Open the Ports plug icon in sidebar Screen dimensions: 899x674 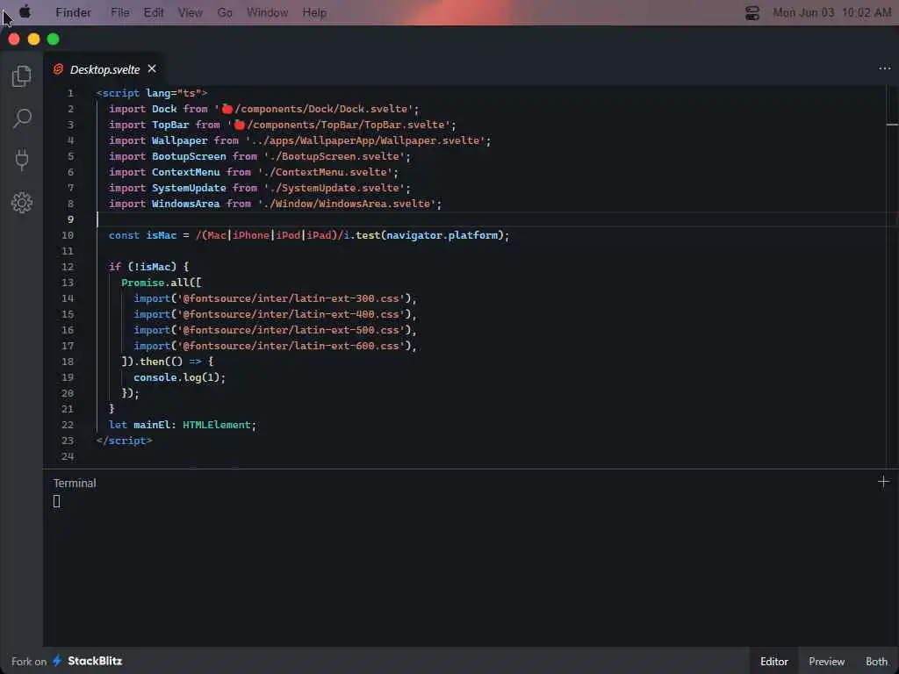click(22, 160)
